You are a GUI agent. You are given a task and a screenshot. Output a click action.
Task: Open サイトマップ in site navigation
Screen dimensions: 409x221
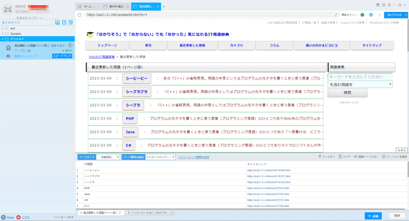(x=372, y=45)
